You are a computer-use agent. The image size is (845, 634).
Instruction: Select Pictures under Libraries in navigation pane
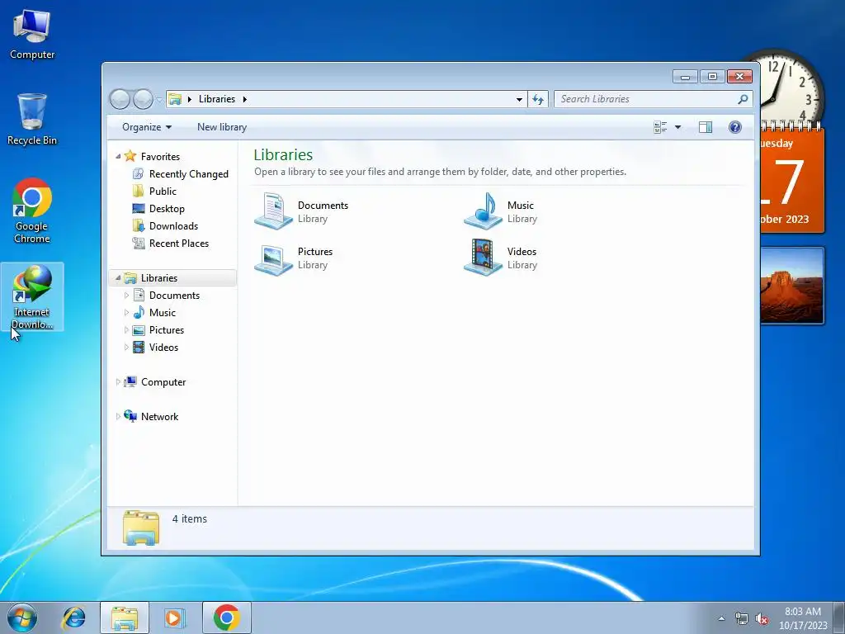point(167,330)
